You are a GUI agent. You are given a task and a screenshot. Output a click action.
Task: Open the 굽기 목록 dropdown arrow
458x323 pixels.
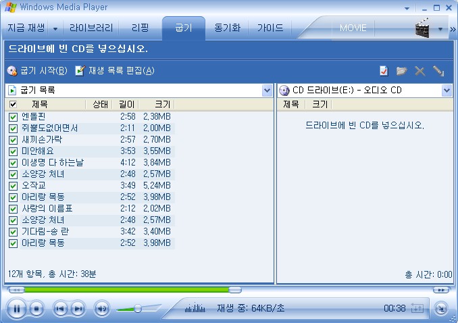[x=267, y=91]
